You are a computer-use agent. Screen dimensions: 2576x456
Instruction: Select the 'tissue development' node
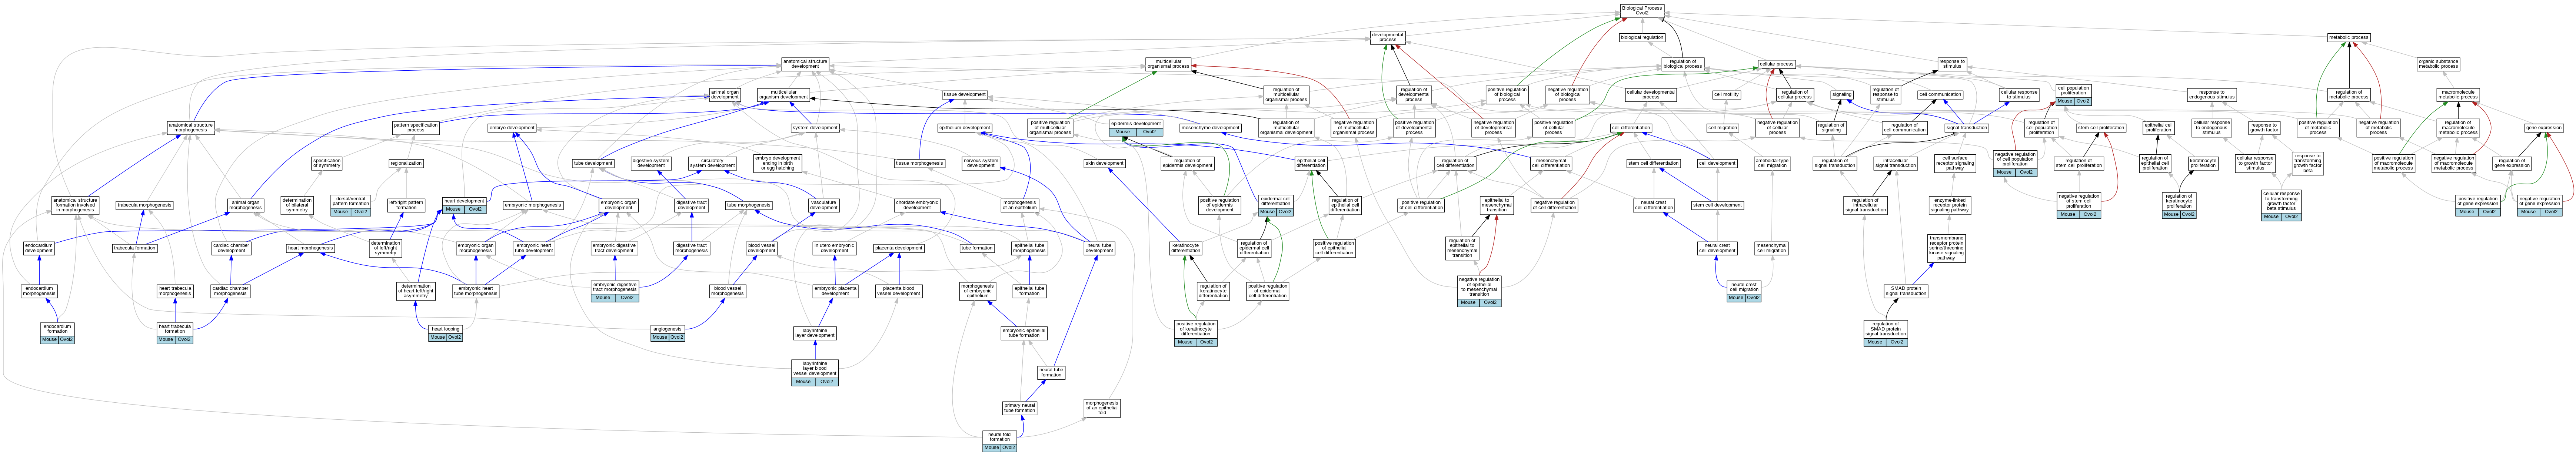pyautogui.click(x=965, y=95)
